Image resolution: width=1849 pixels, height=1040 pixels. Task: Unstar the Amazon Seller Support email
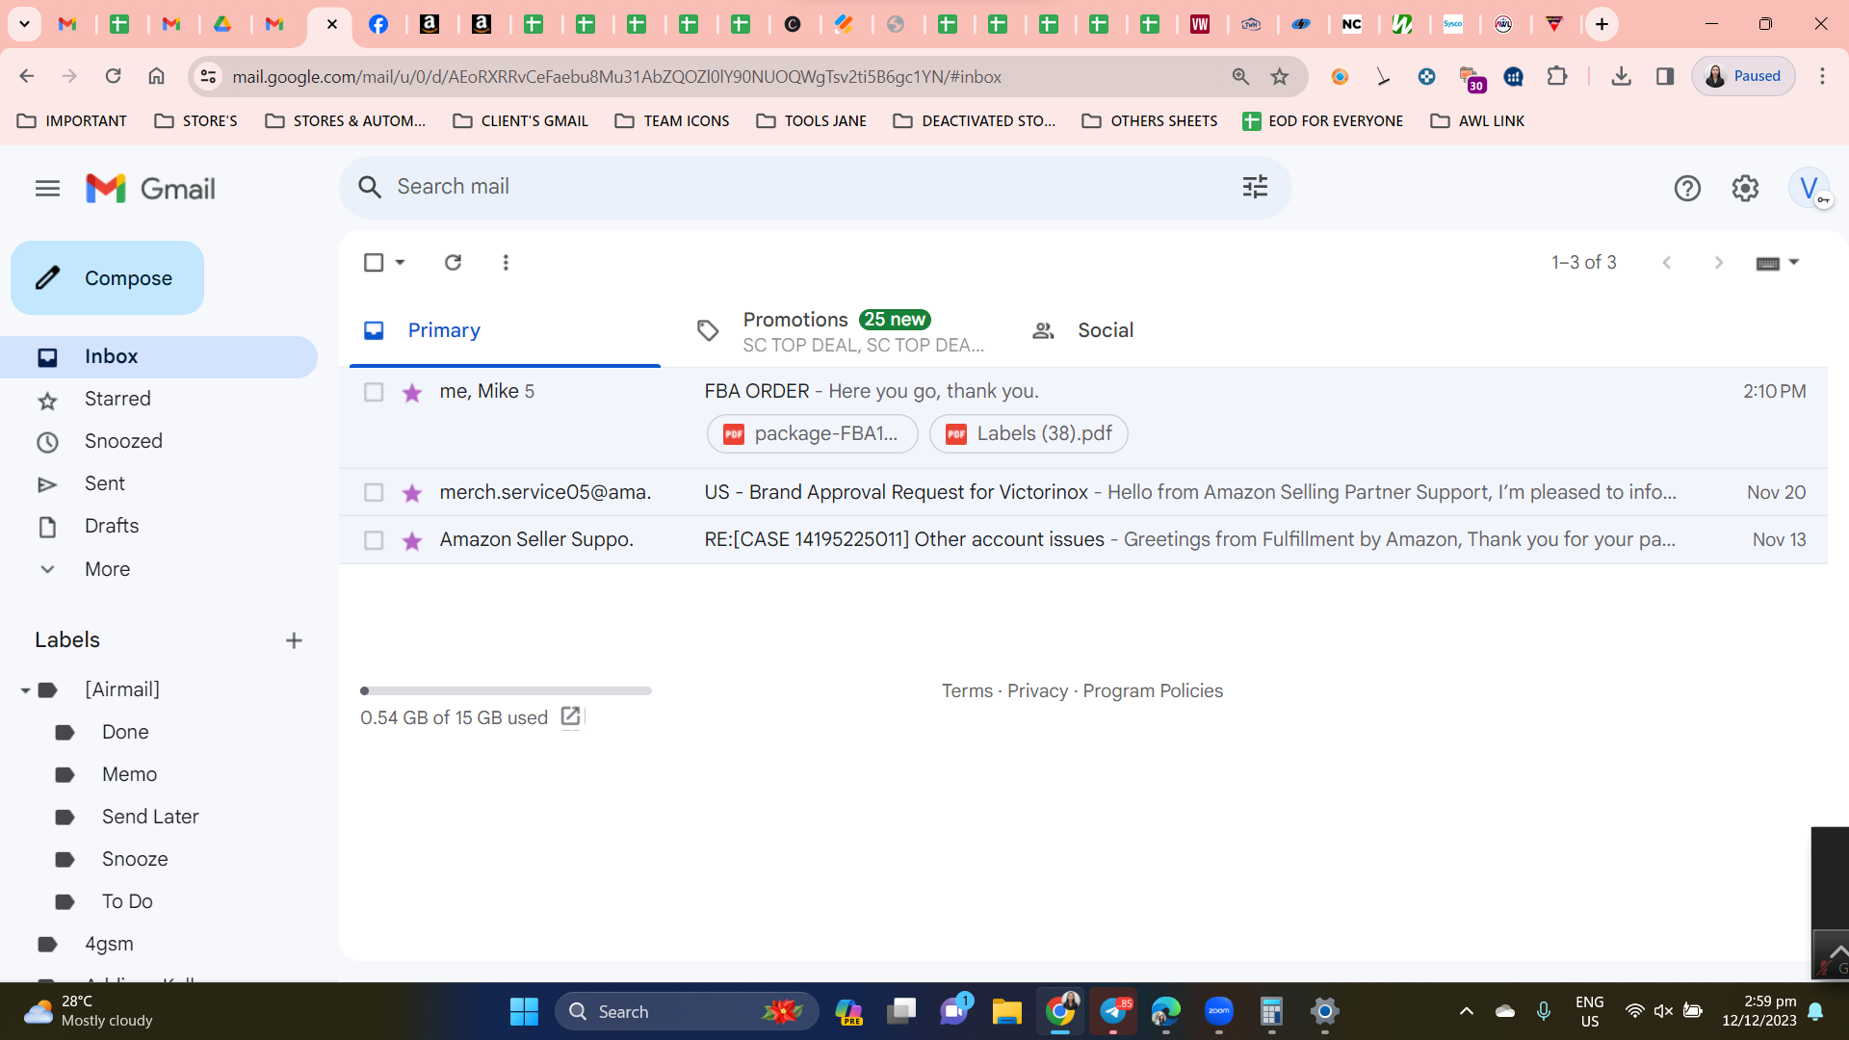pos(412,540)
